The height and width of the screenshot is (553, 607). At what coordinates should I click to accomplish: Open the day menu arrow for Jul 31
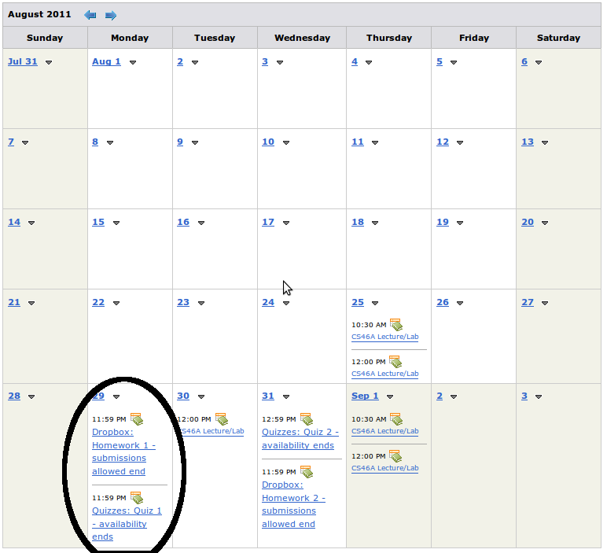[49, 62]
